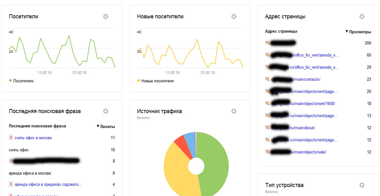Click Yandex icon beside 'аренда офиса в пределах садового'
This screenshot has height=196, width=380.
point(11,184)
